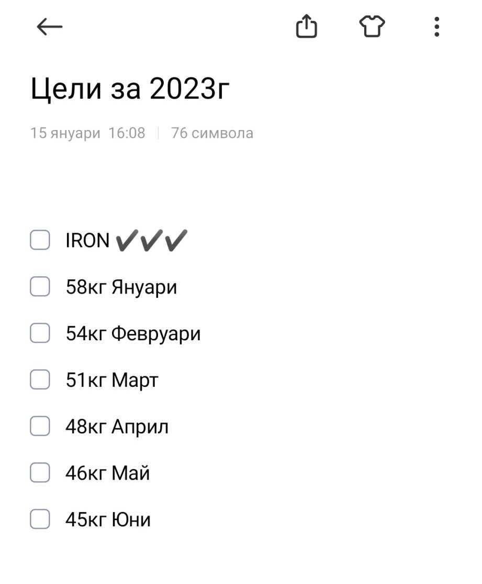Open the three-dot more options menu
This screenshot has height=584, width=482.
pyautogui.click(x=436, y=27)
